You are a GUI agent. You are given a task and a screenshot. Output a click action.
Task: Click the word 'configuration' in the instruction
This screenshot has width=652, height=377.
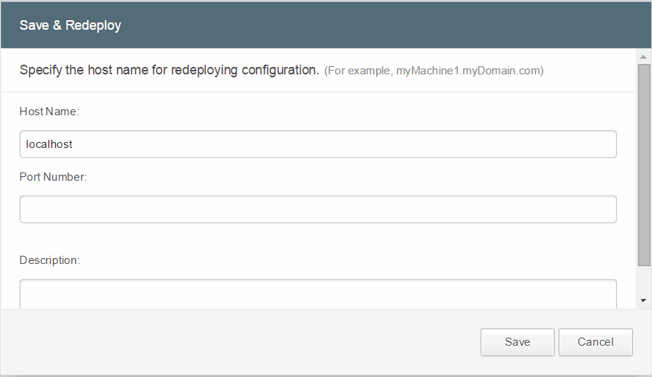(280, 70)
